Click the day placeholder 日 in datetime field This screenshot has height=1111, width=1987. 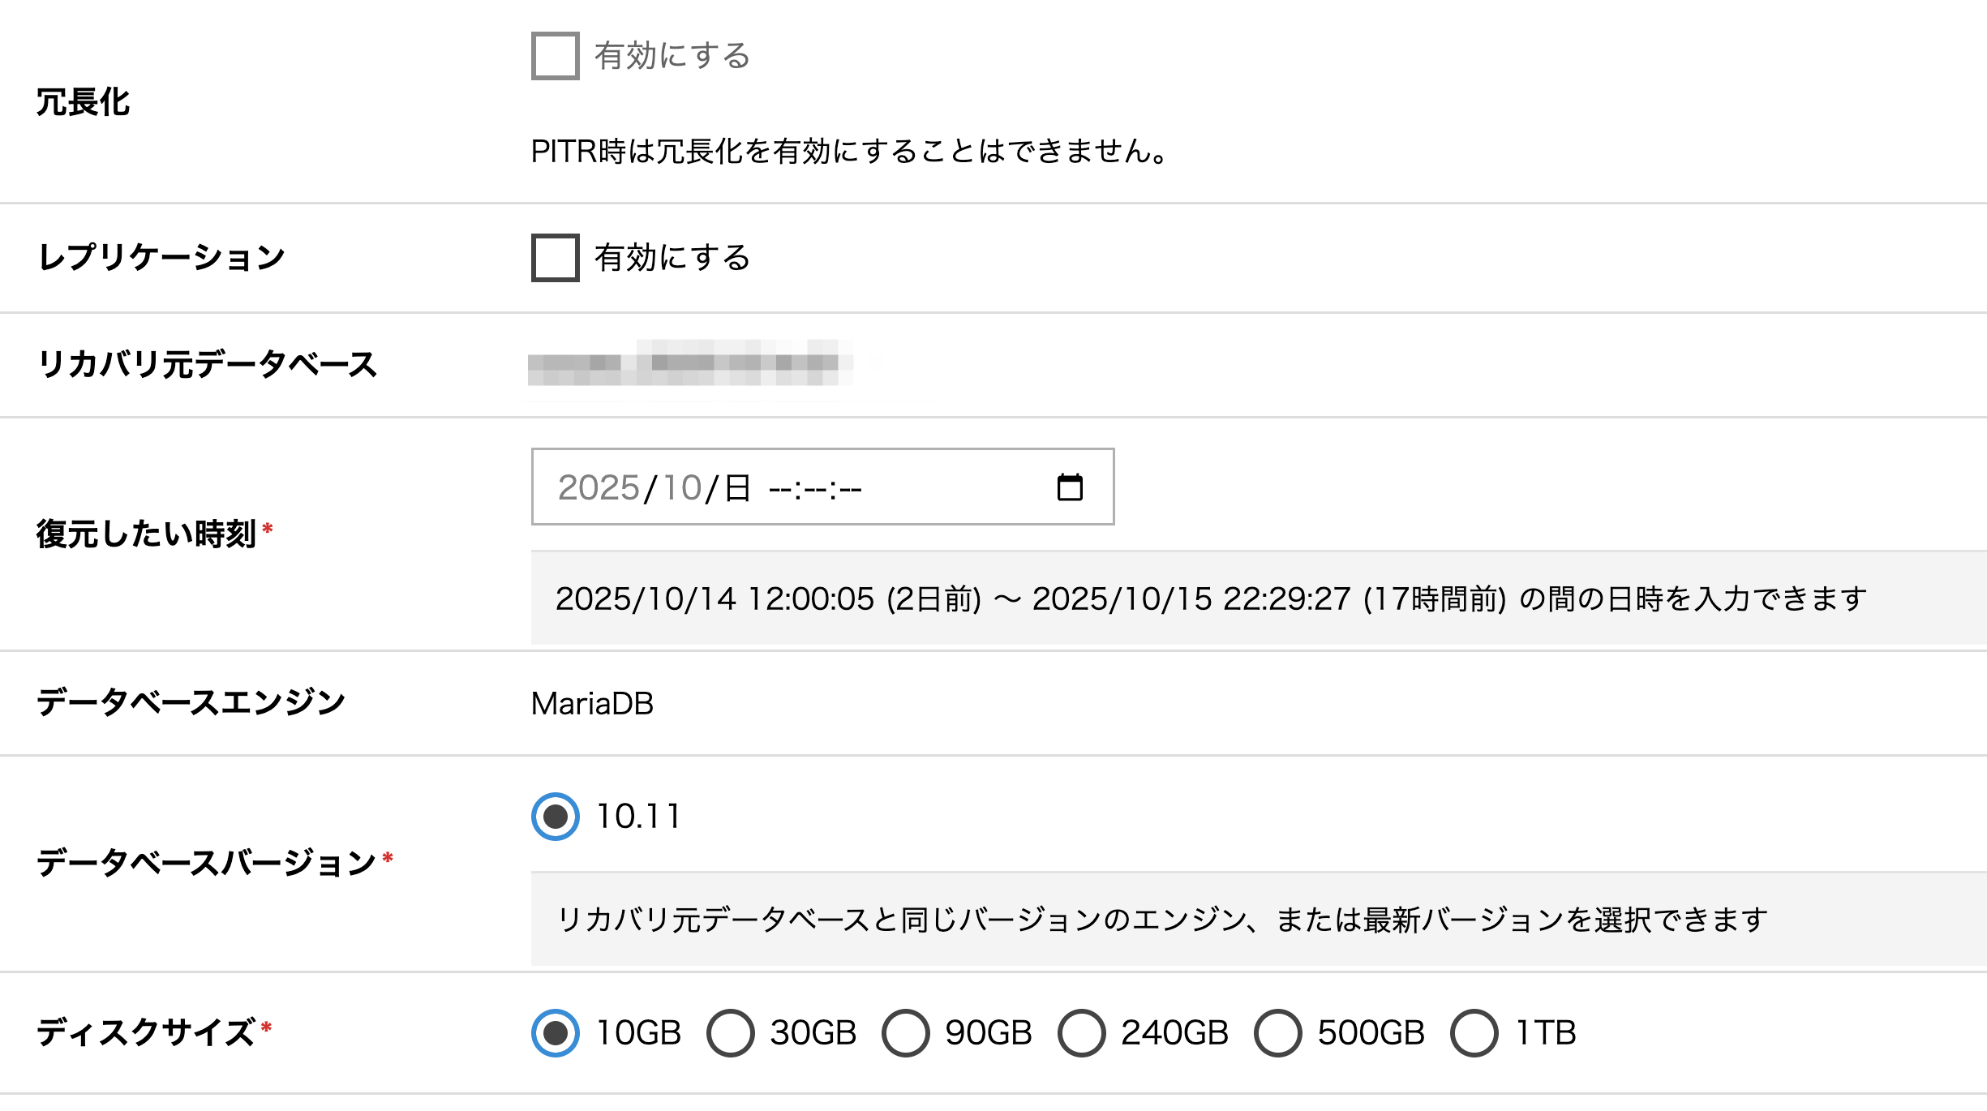point(737,488)
